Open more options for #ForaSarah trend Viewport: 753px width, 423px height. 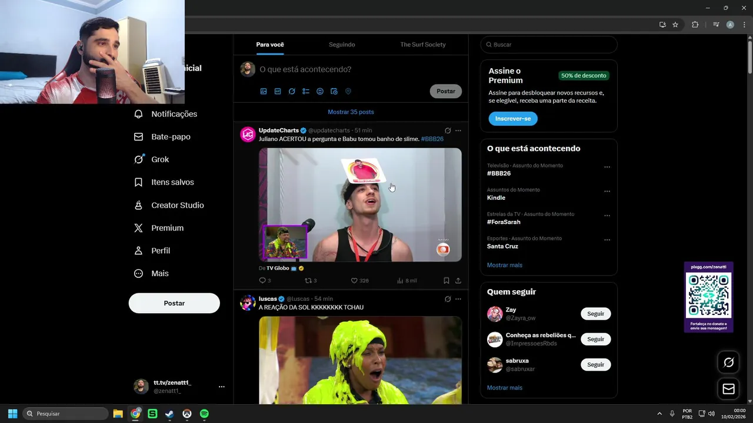pos(607,216)
